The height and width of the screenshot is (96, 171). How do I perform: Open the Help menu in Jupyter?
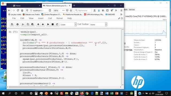coord(69,18)
